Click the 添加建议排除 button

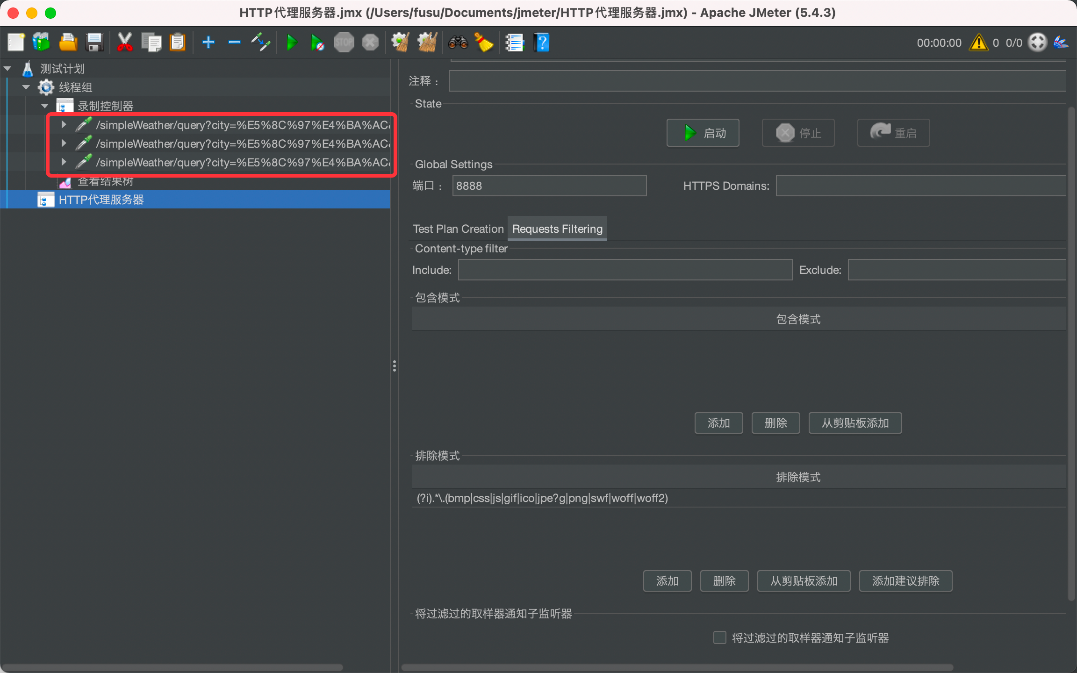click(x=905, y=581)
